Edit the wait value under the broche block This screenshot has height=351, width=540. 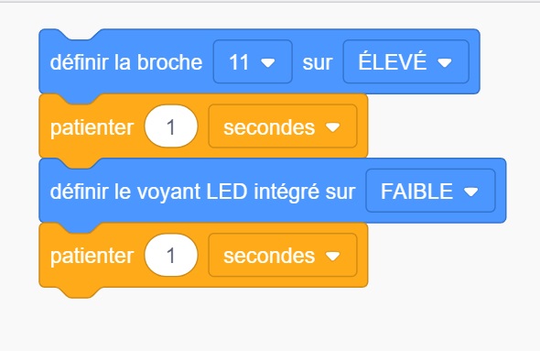coord(171,126)
